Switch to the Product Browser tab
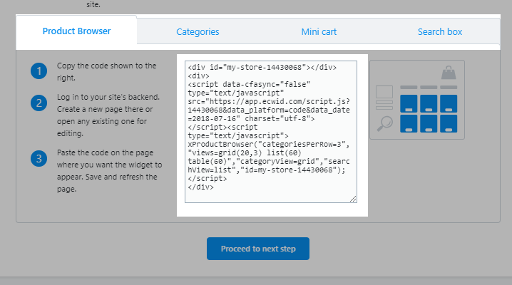This screenshot has width=512, height=285. 76,31
